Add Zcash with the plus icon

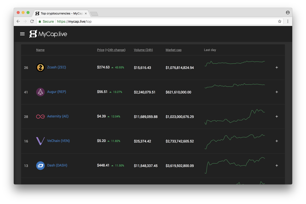tap(277, 67)
